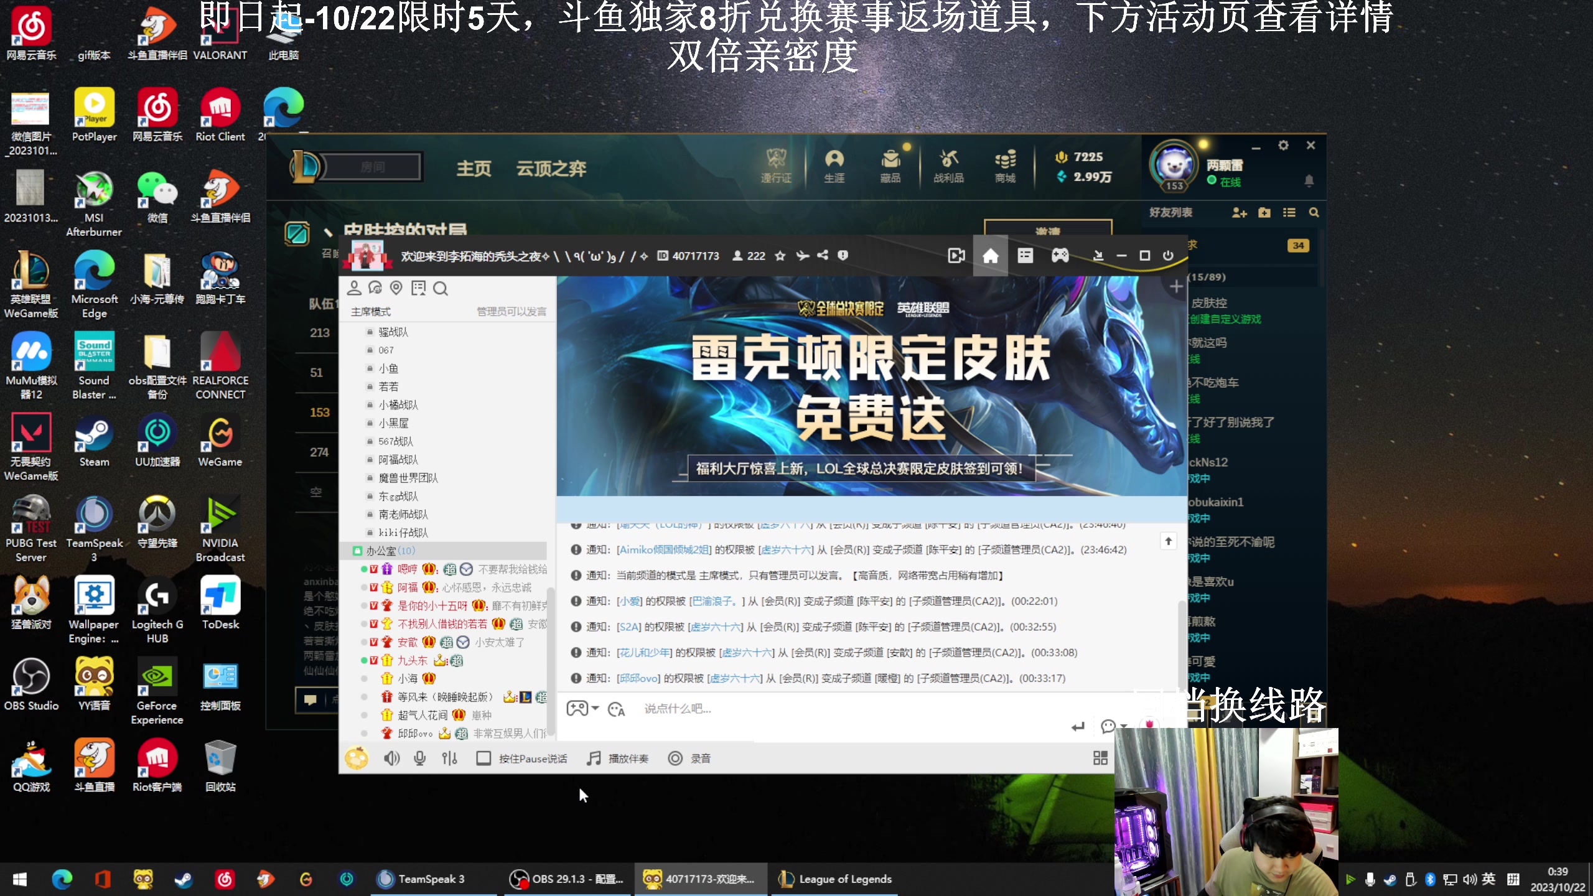
Task: Click the YY home icon
Action: coord(990,256)
